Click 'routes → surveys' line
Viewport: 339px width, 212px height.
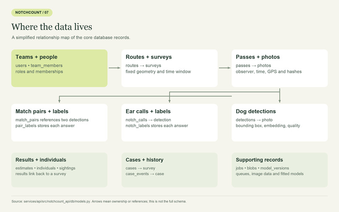[143, 66]
